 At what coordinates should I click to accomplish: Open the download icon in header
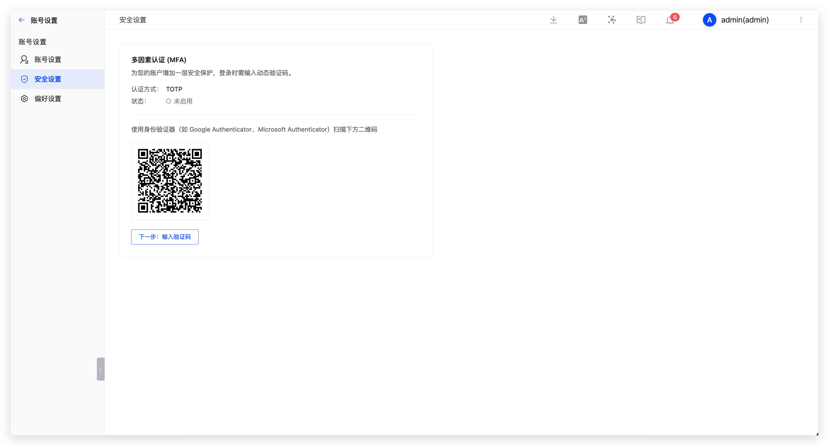(553, 20)
